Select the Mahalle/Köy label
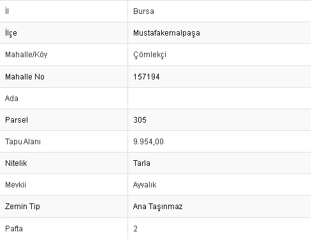Screen dimensions: 311x239 tap(26, 55)
